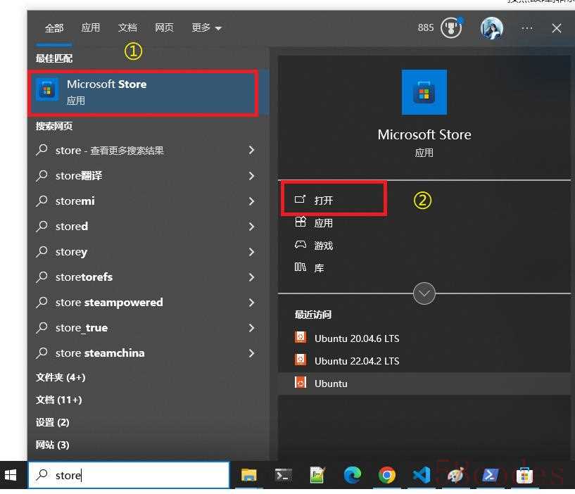
Task: Select the 库 action
Action: (309, 267)
